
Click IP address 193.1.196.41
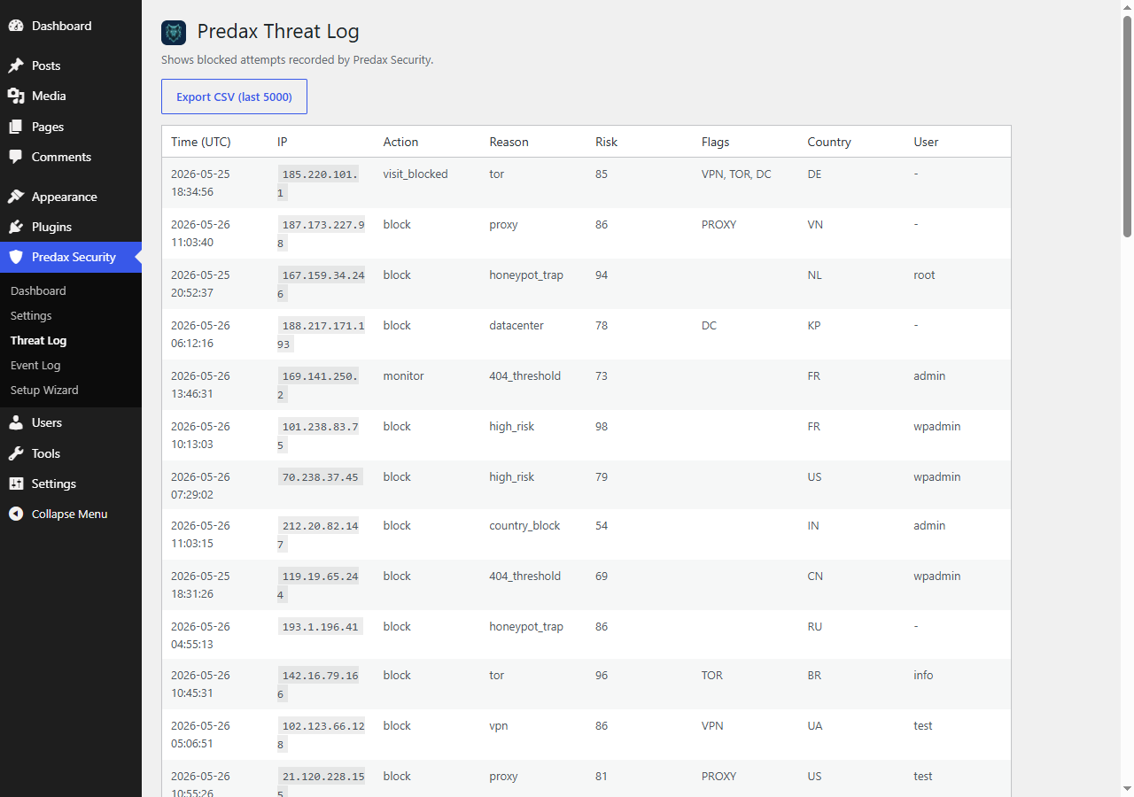[x=320, y=627]
